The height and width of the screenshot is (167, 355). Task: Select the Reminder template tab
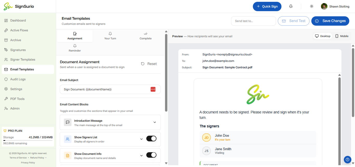[75, 48]
